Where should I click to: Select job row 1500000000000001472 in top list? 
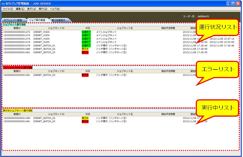click(x=17, y=32)
